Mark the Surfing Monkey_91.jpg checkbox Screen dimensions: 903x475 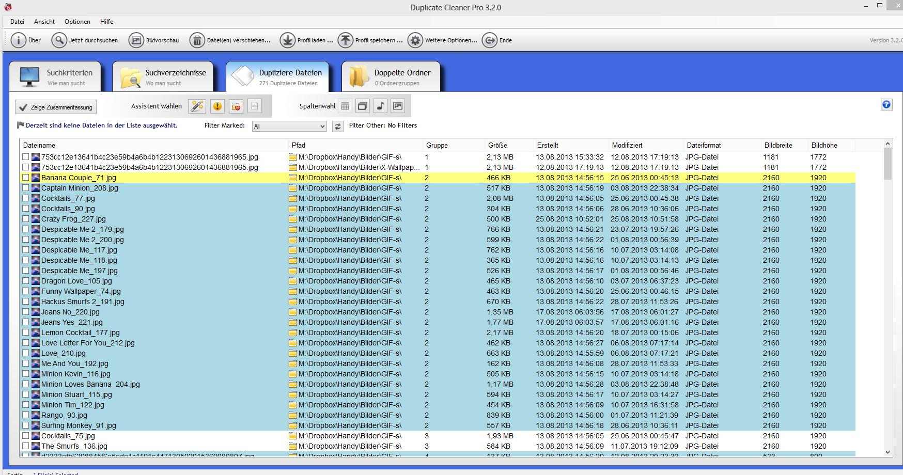click(26, 425)
